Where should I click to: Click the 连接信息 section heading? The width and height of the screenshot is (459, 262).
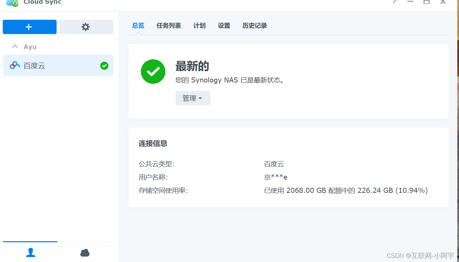click(x=153, y=143)
